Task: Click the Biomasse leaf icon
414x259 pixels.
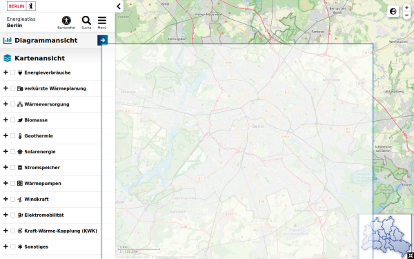Action: [20, 120]
